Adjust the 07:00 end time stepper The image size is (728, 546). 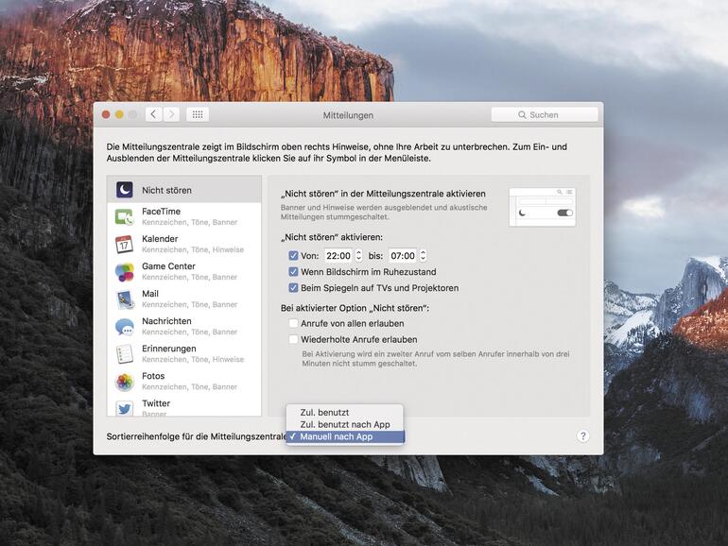tap(423, 256)
